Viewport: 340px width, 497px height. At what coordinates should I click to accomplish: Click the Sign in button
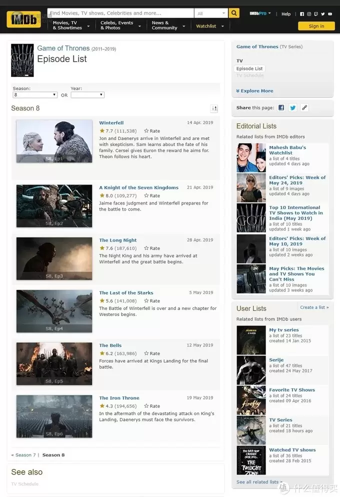(x=316, y=26)
